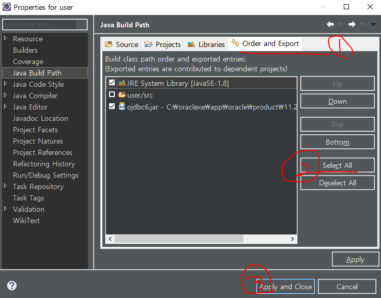Click the user/src source folder icon

click(x=121, y=95)
